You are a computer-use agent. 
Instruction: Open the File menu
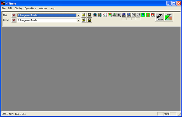[x=4, y=8]
